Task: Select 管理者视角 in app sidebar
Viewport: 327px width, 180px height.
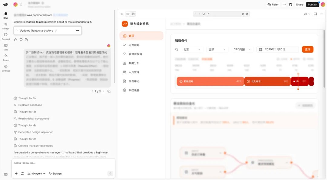Action: [x=135, y=54]
